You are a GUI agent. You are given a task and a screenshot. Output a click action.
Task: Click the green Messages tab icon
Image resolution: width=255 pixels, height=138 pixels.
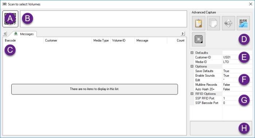click(x=16, y=34)
